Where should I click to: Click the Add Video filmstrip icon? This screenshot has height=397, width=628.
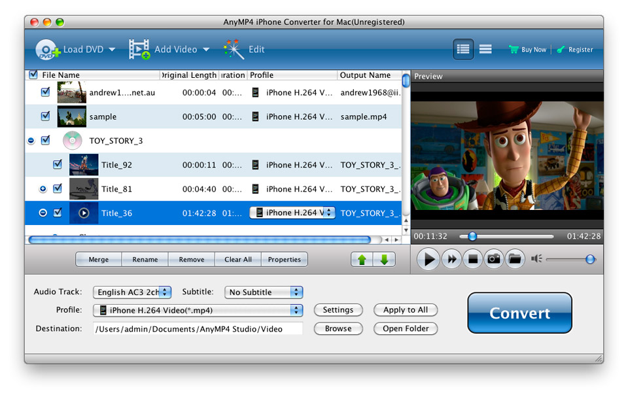coord(139,49)
